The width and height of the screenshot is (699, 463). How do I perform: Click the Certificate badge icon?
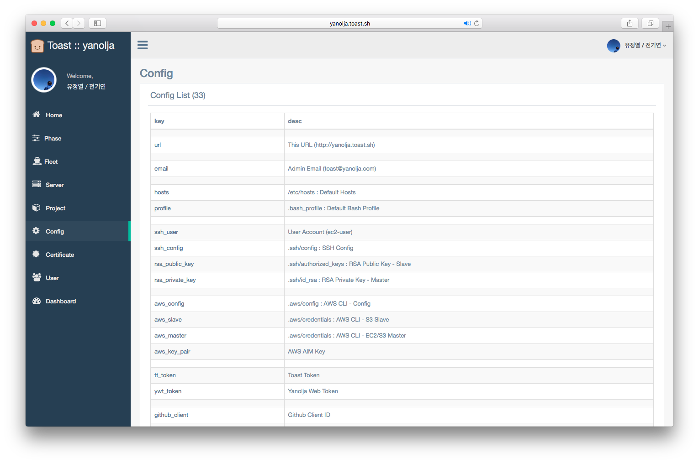click(x=36, y=254)
